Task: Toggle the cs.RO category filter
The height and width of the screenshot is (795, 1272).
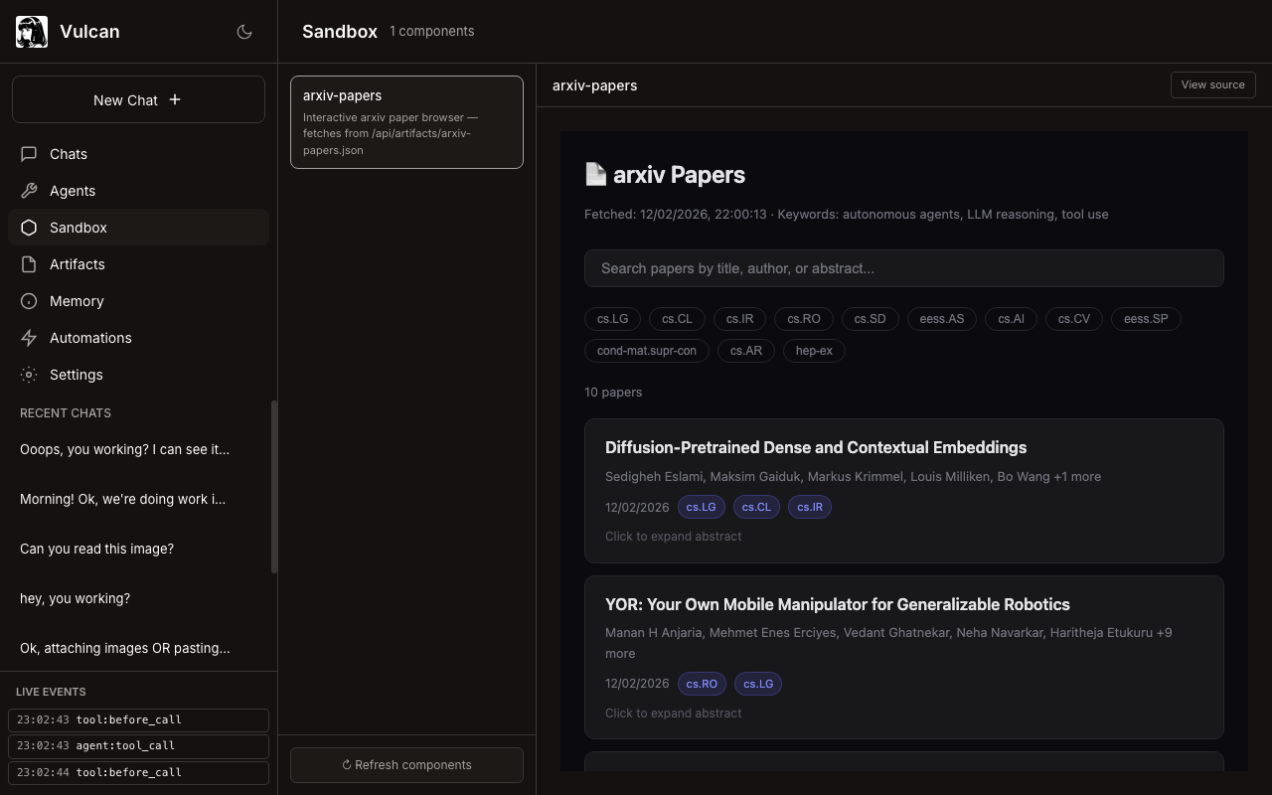Action: pos(803,319)
